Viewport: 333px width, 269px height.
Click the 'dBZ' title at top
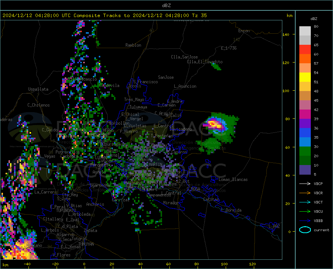(166, 6)
